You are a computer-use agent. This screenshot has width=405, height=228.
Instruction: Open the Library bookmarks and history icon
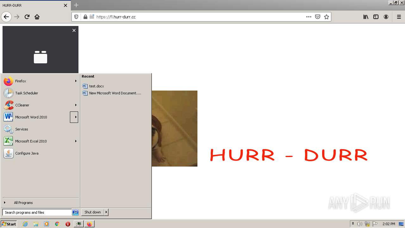tap(366, 17)
